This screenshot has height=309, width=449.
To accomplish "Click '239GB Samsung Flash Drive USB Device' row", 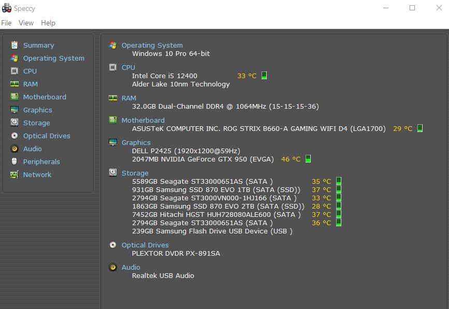I will coord(212,231).
